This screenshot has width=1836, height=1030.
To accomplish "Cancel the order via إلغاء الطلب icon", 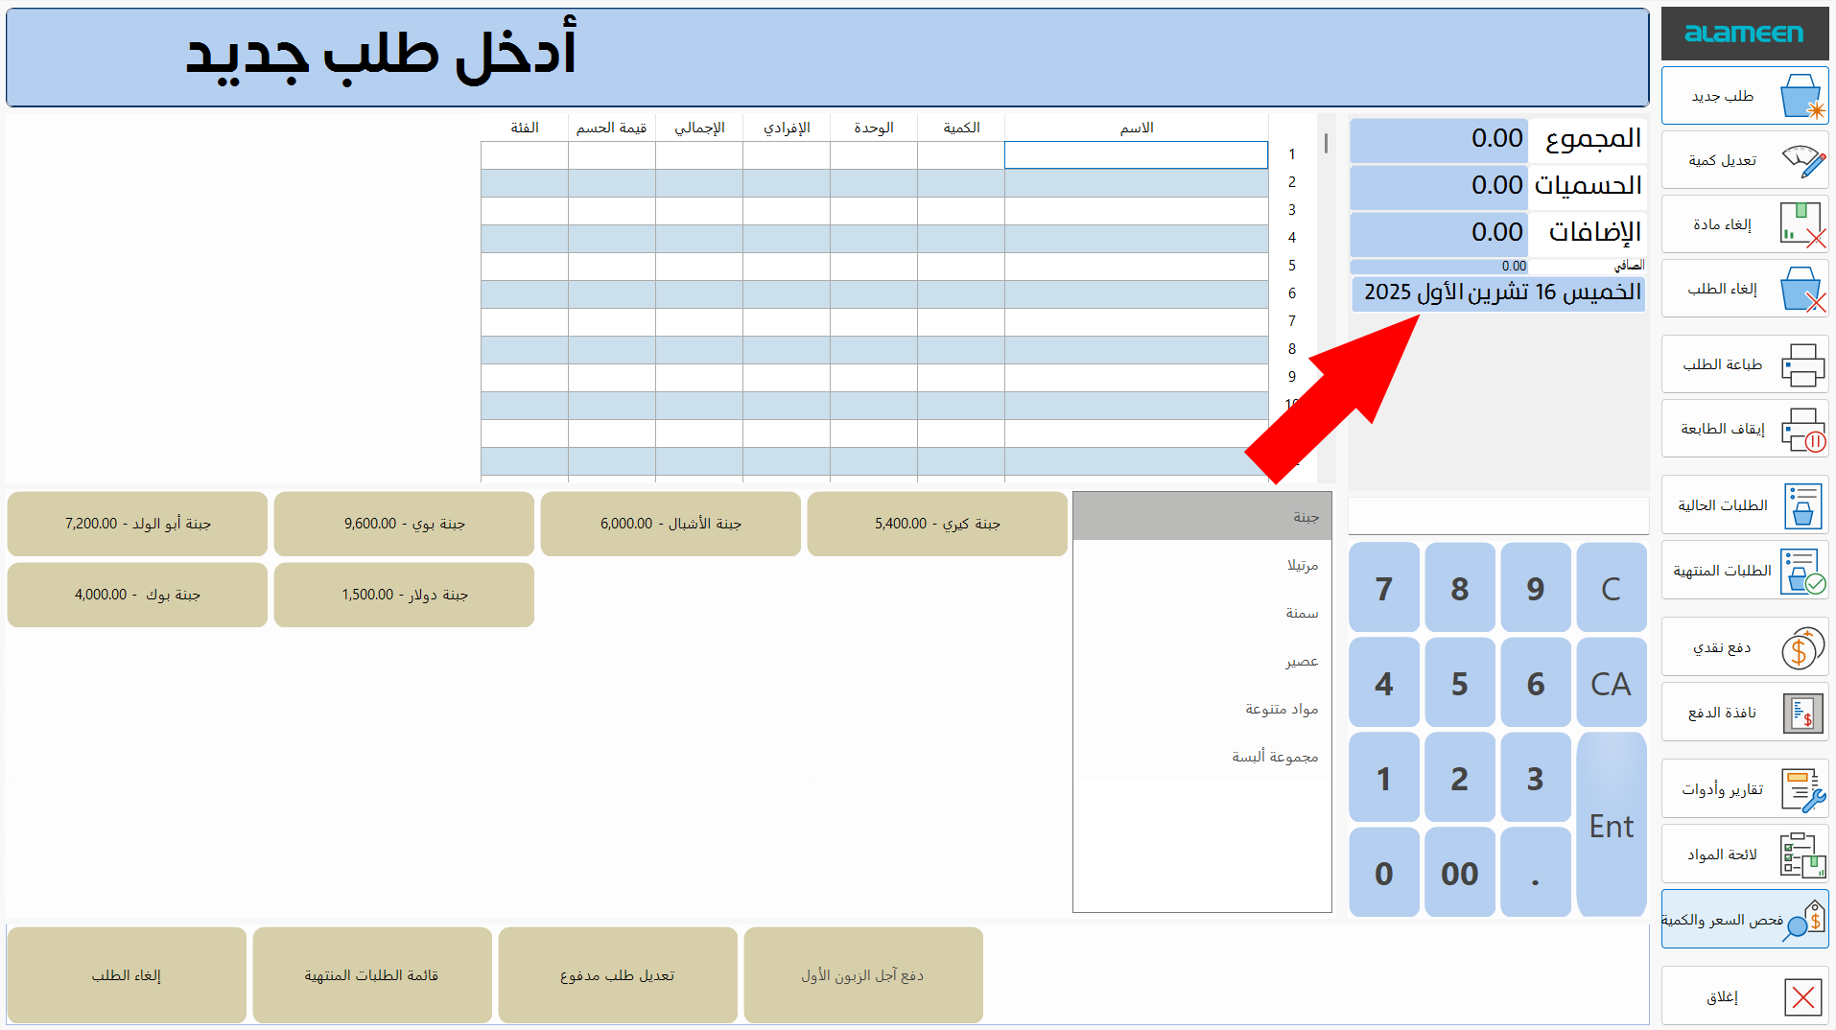I will tap(1744, 289).
